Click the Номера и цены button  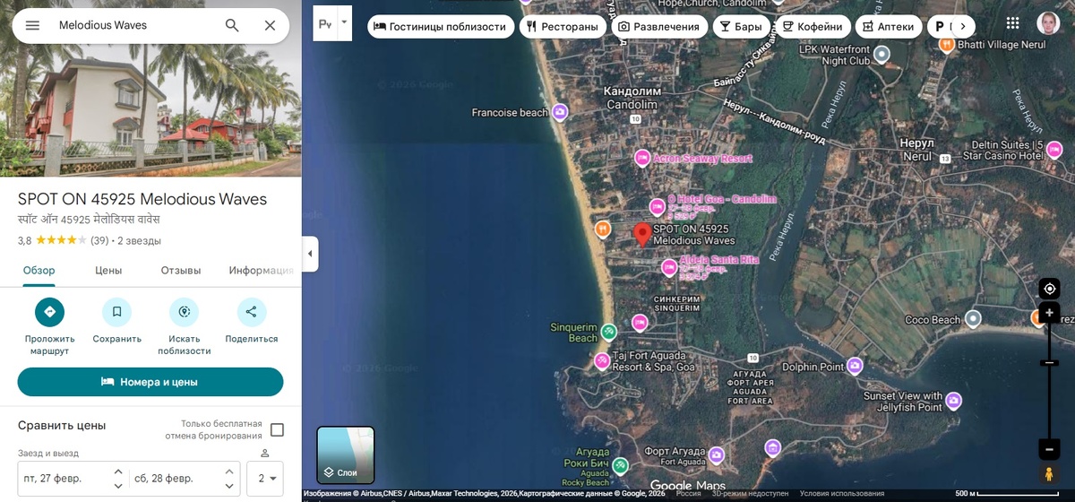point(150,382)
